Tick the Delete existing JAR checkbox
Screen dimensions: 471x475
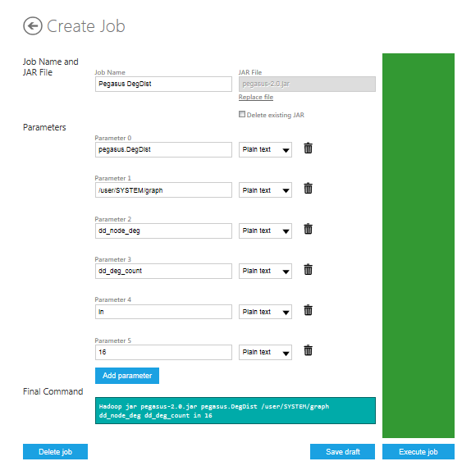[242, 114]
